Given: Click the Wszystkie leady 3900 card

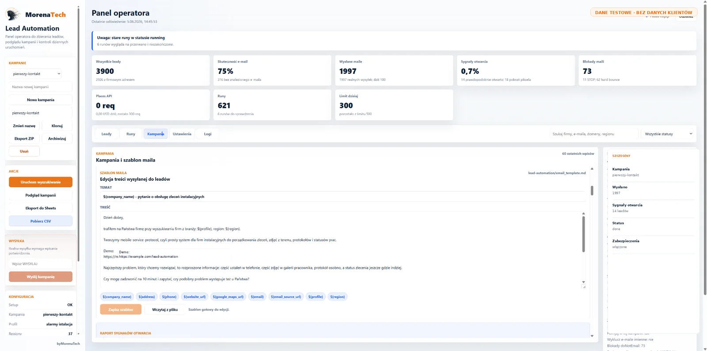Looking at the screenshot, I should [151, 70].
